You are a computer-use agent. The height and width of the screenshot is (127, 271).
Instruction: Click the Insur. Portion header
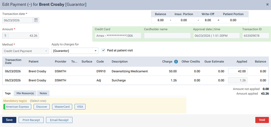coord(184,14)
